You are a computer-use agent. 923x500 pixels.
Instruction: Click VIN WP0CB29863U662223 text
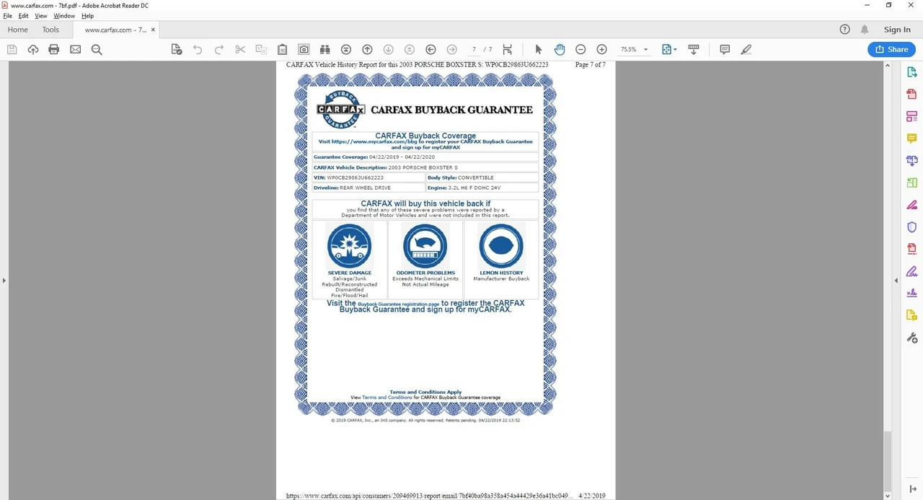click(348, 177)
